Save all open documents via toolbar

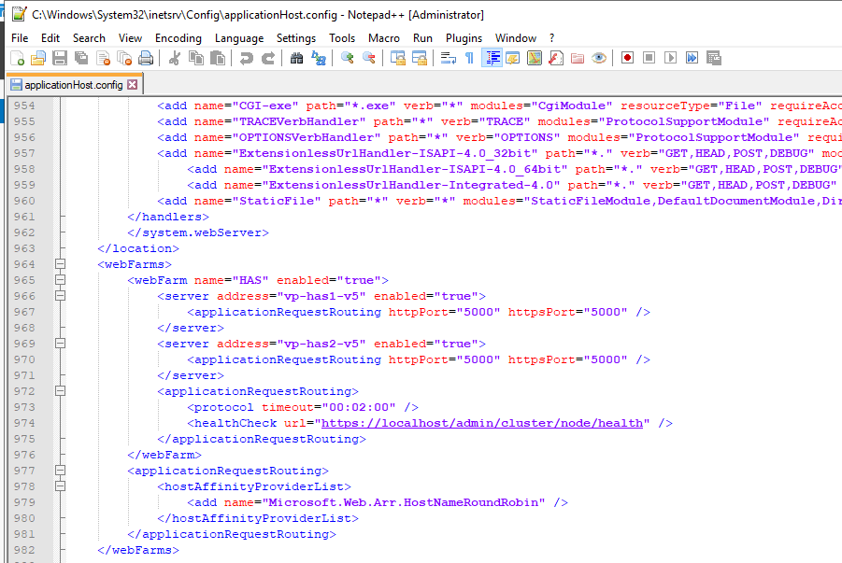[x=80, y=58]
